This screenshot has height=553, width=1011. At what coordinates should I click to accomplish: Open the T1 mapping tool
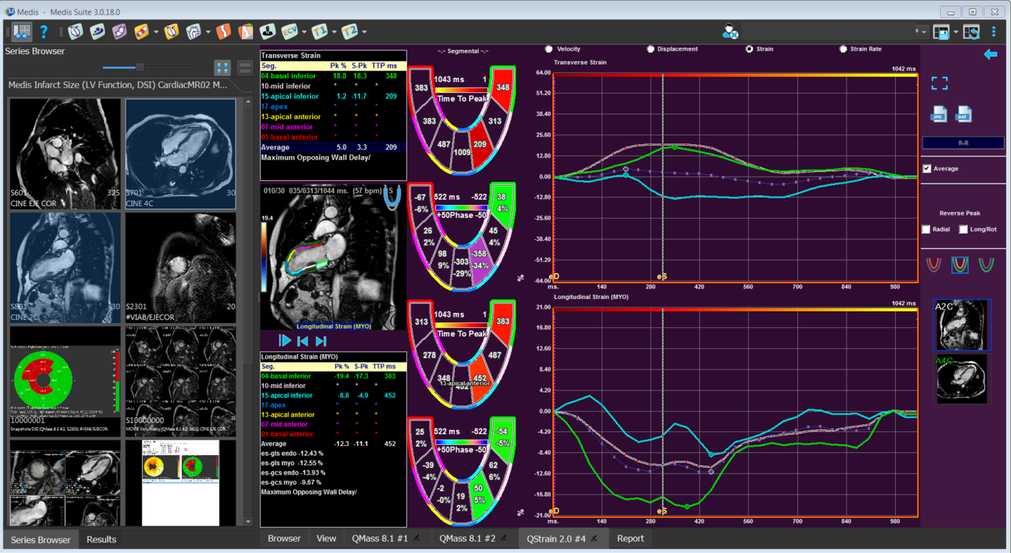[x=319, y=31]
